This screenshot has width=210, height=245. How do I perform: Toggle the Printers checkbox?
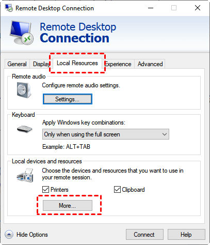click(x=45, y=190)
